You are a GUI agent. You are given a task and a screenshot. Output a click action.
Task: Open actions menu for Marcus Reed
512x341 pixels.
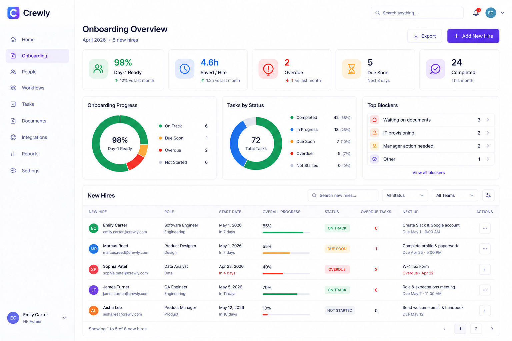[x=485, y=249]
